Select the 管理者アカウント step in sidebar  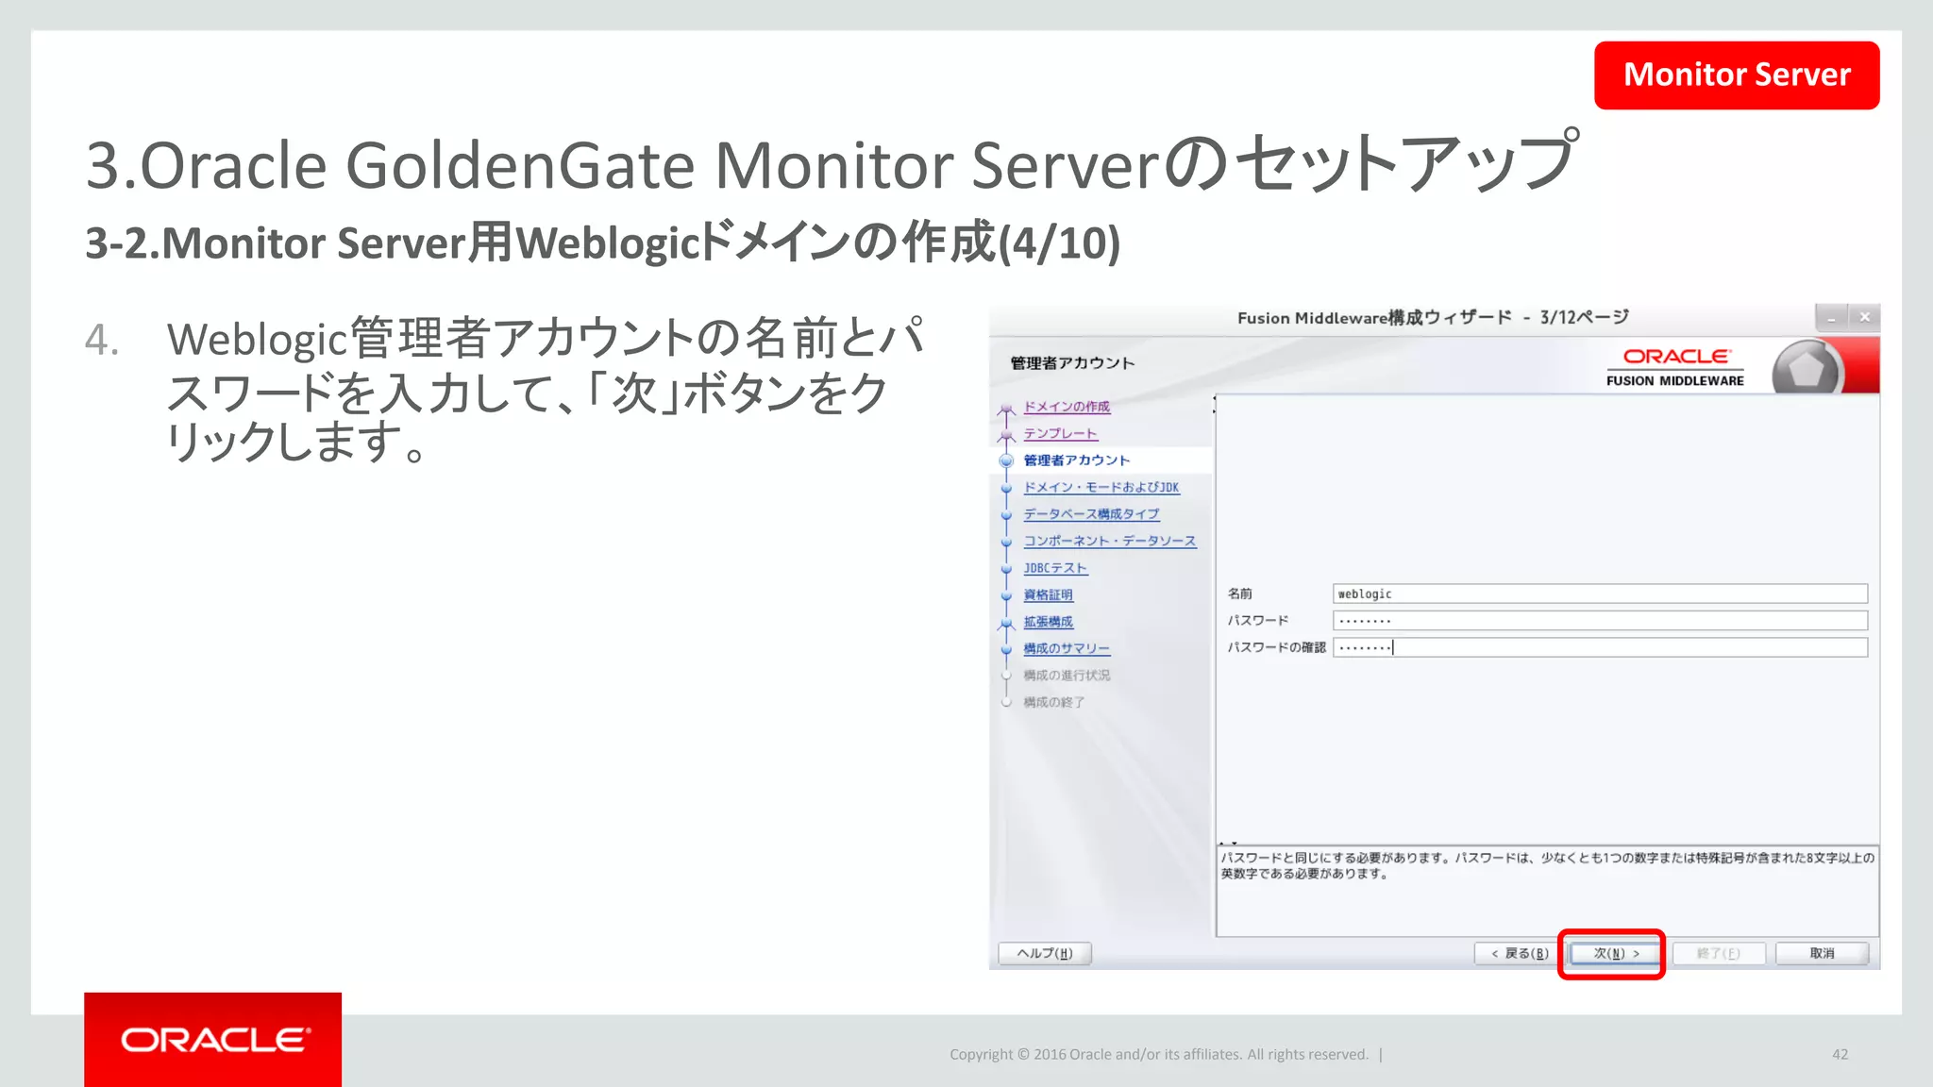point(1076,460)
